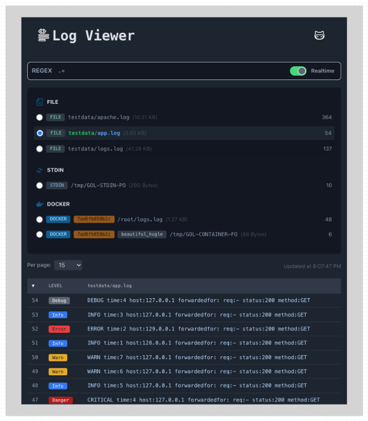This screenshot has width=368, height=421.
Task: Click the Updated at 8:07:47 PM text
Action: point(312,266)
